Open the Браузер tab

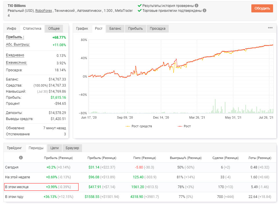click(72, 148)
